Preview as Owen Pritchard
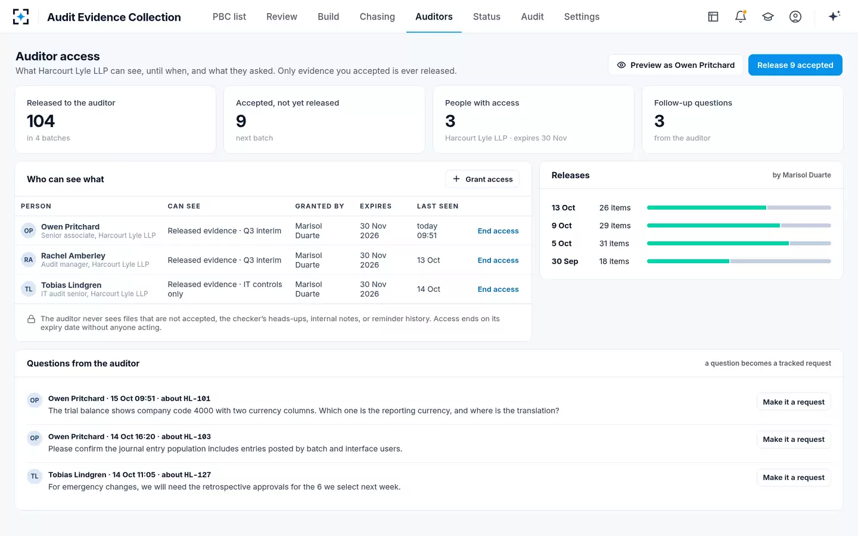Viewport: 858px width, 536px height. (676, 65)
